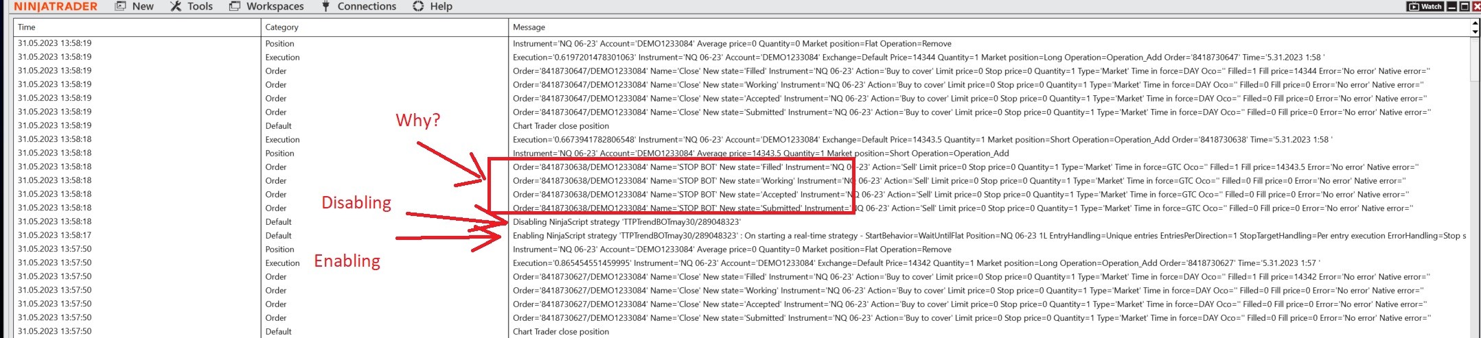Click the Message column header
1481x338 pixels.
[x=989, y=27]
